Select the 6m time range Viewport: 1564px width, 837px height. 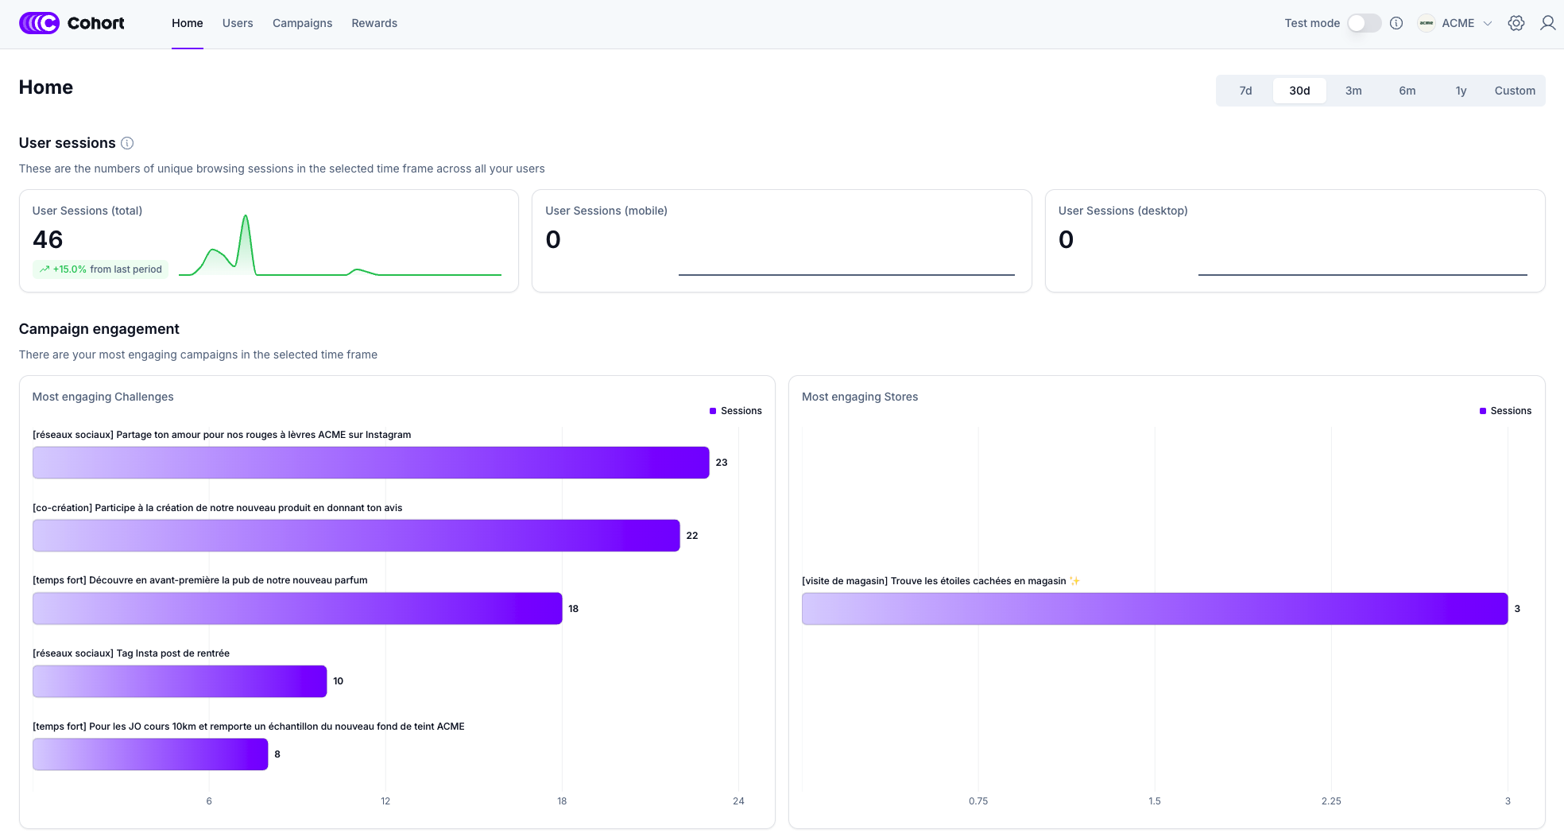(1407, 91)
